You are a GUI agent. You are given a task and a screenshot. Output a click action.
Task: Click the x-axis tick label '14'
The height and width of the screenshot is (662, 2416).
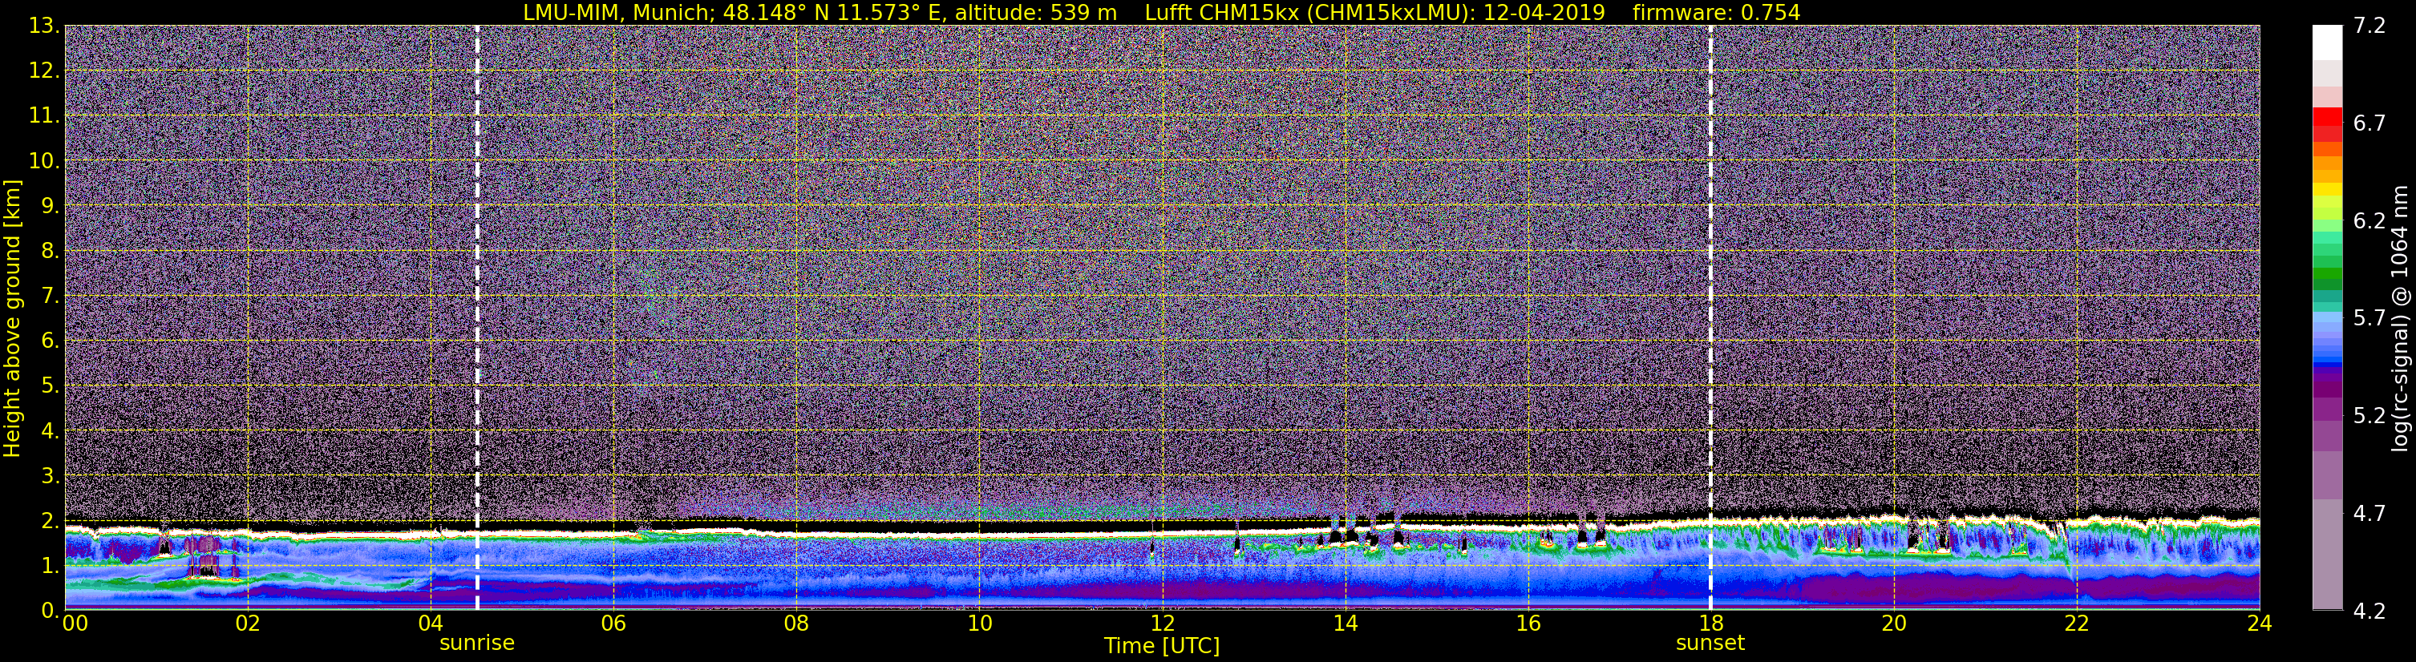point(1345,624)
